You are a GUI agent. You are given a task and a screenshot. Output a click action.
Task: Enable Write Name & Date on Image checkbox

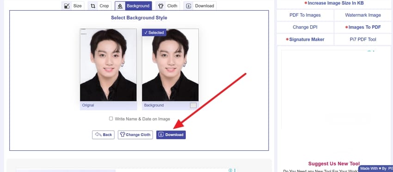coord(111,119)
